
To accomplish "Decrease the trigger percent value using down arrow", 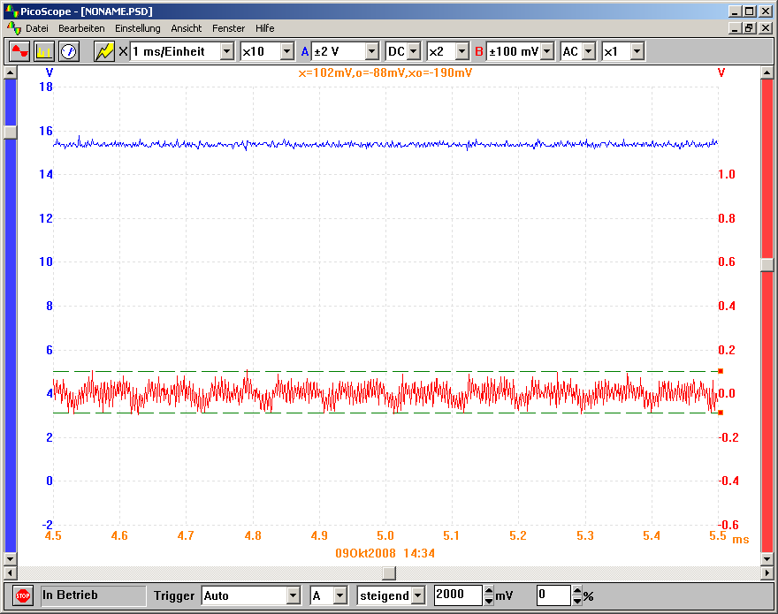I will [577, 601].
